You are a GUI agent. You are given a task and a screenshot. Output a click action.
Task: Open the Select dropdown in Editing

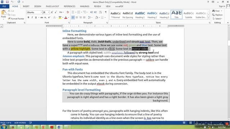[x=217, y=19]
